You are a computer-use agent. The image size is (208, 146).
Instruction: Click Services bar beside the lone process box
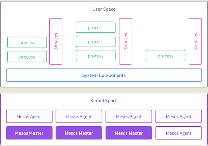pyautogui.click(x=195, y=41)
